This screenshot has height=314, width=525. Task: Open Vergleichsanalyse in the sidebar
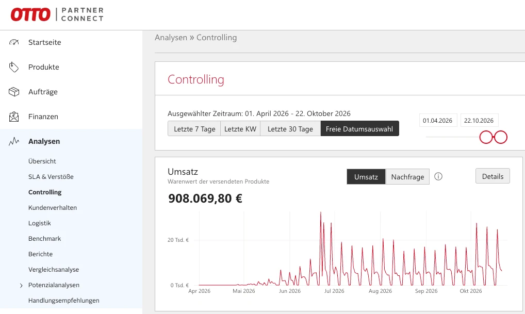[54, 270]
